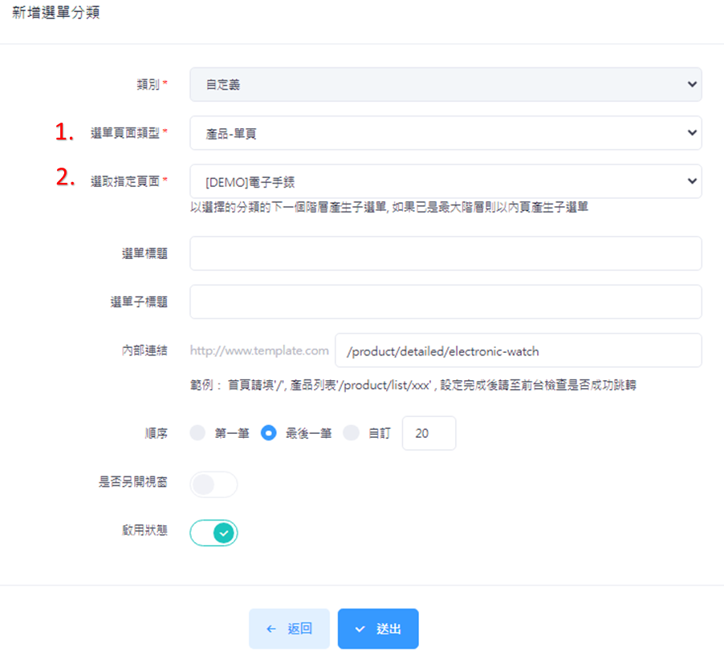Click the submenu help text under 選取指定頁面
Image resolution: width=724 pixels, height=652 pixels.
pos(389,208)
